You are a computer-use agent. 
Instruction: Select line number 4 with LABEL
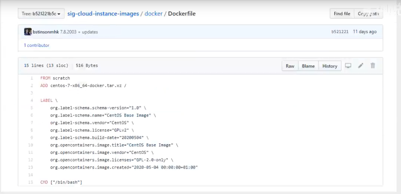[x=32, y=100]
